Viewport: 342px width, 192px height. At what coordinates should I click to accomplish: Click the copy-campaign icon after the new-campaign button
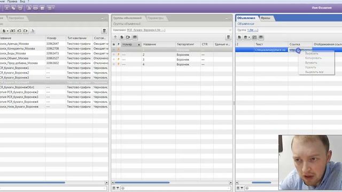(x=13, y=31)
